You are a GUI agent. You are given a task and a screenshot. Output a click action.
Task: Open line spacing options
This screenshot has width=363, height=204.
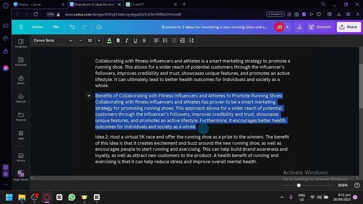coord(191,41)
